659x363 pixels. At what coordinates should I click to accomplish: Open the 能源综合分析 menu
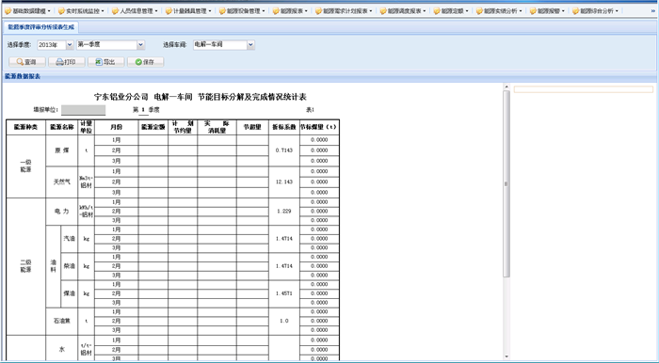pyautogui.click(x=596, y=11)
